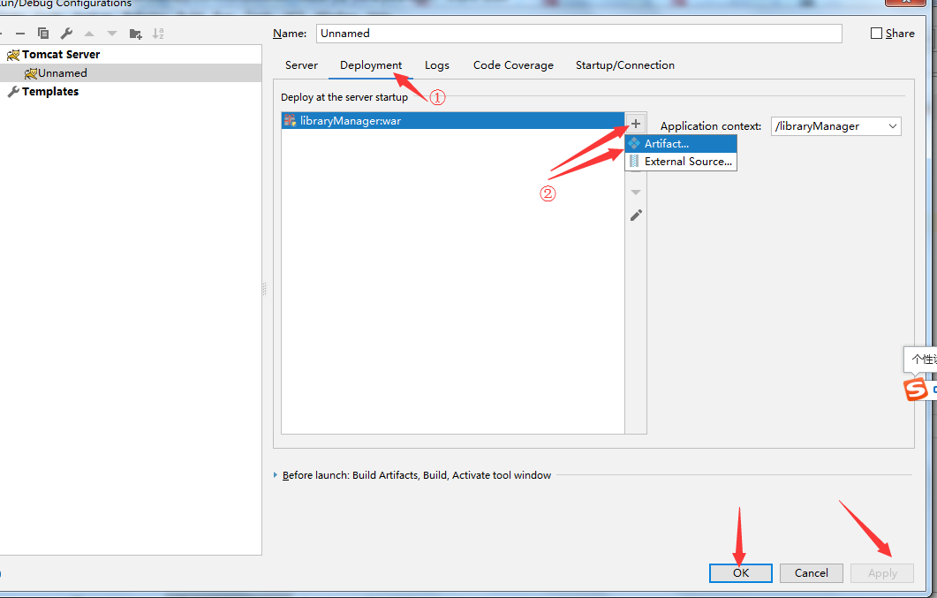Click the Apply button
Viewport: 937px width, 598px height.
(882, 573)
